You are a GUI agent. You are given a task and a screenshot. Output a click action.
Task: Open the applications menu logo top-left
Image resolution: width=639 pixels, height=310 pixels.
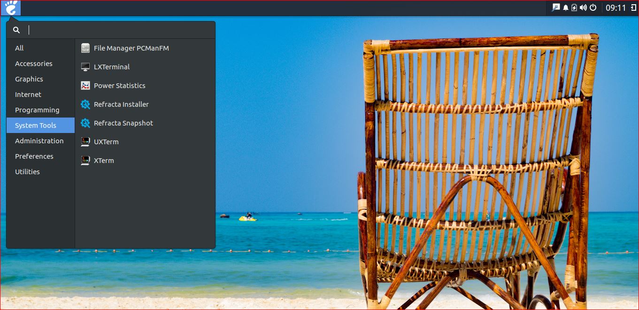click(10, 7)
